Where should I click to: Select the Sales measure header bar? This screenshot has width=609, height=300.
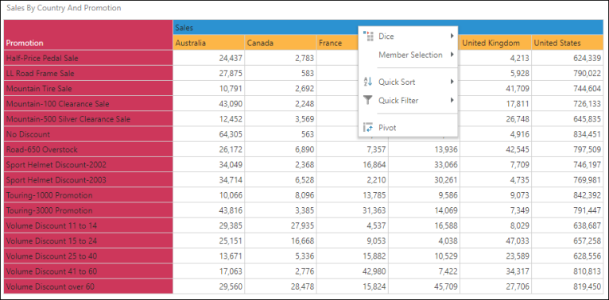click(x=388, y=28)
